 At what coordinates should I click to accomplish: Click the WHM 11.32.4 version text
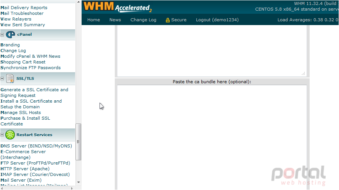316,3
